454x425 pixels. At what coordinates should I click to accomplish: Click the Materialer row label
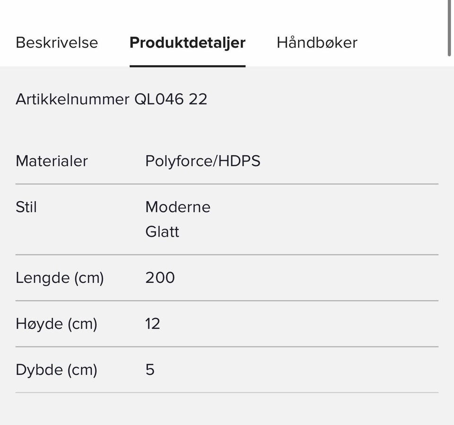coord(52,161)
